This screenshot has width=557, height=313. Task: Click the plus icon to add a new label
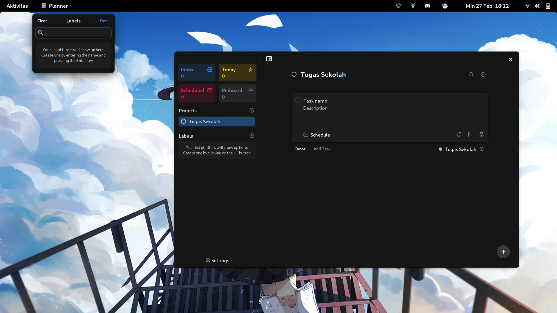(252, 136)
